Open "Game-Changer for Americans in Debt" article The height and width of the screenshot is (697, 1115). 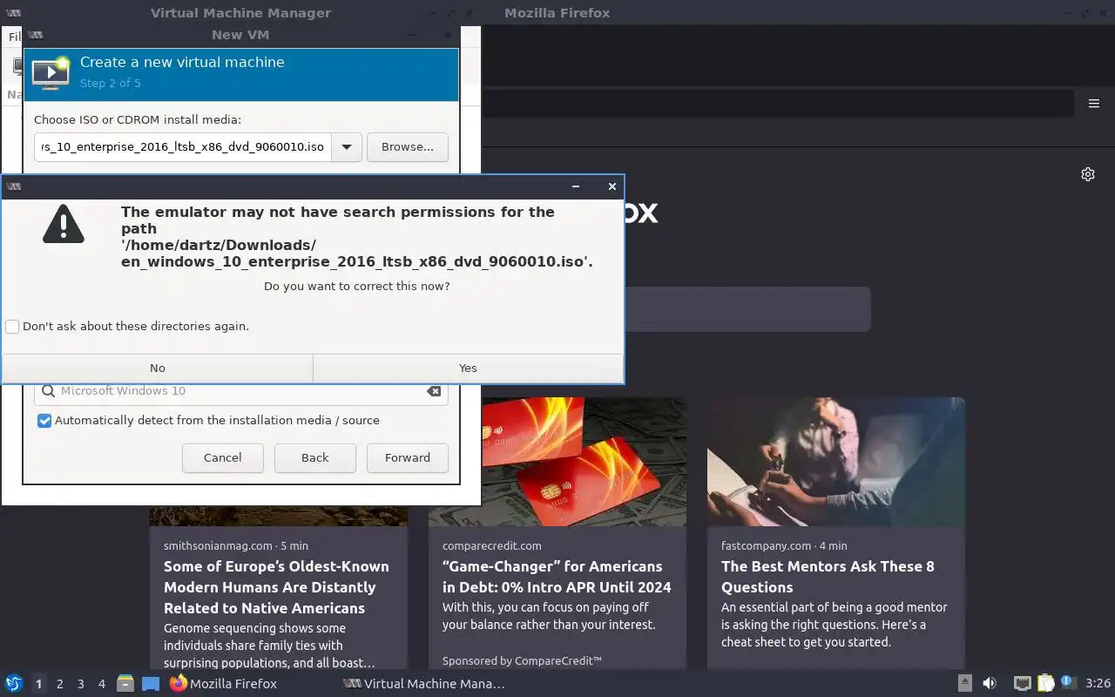point(557,577)
